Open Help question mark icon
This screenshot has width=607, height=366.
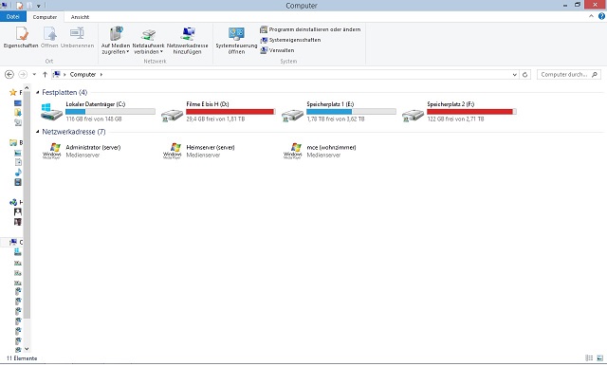[602, 16]
